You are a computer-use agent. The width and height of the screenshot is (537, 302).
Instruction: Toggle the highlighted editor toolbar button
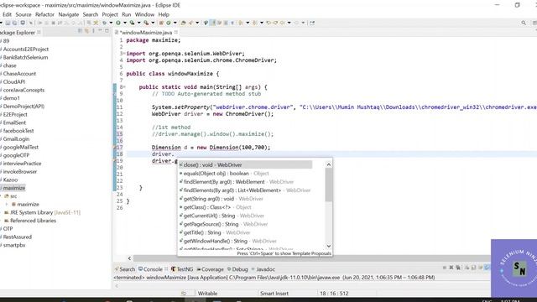click(x=213, y=23)
